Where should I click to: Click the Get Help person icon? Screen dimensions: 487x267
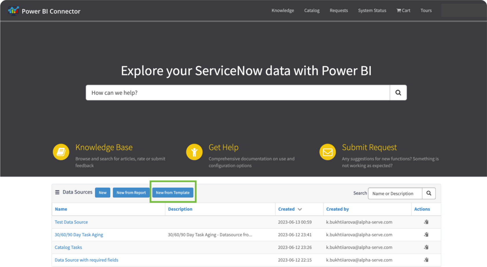(x=194, y=152)
